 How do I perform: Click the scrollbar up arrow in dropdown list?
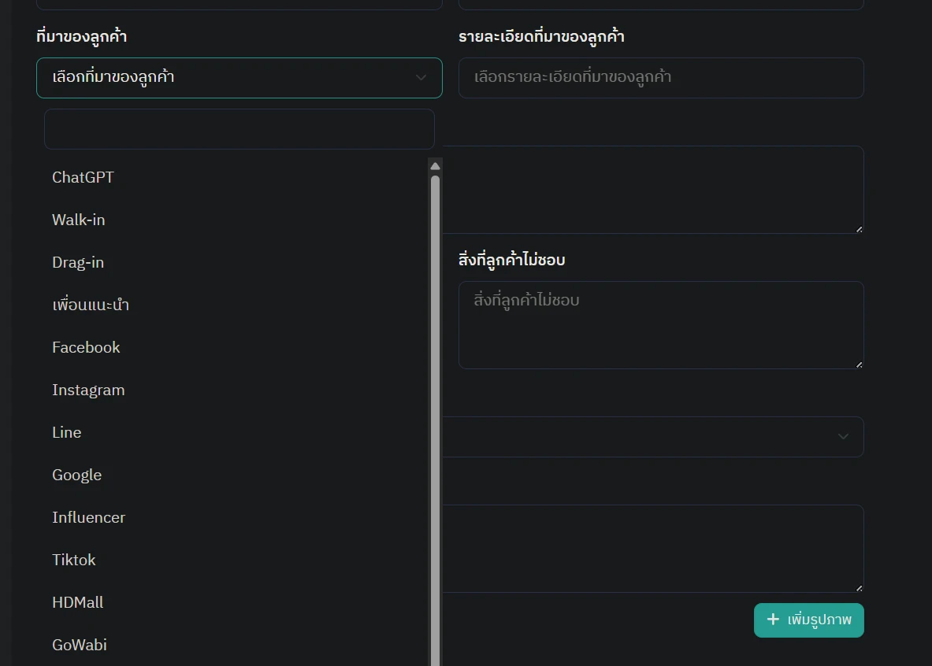click(435, 165)
